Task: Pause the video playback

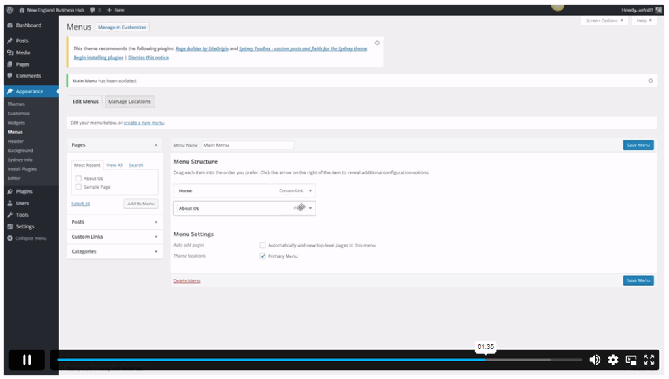Action: coord(27,360)
